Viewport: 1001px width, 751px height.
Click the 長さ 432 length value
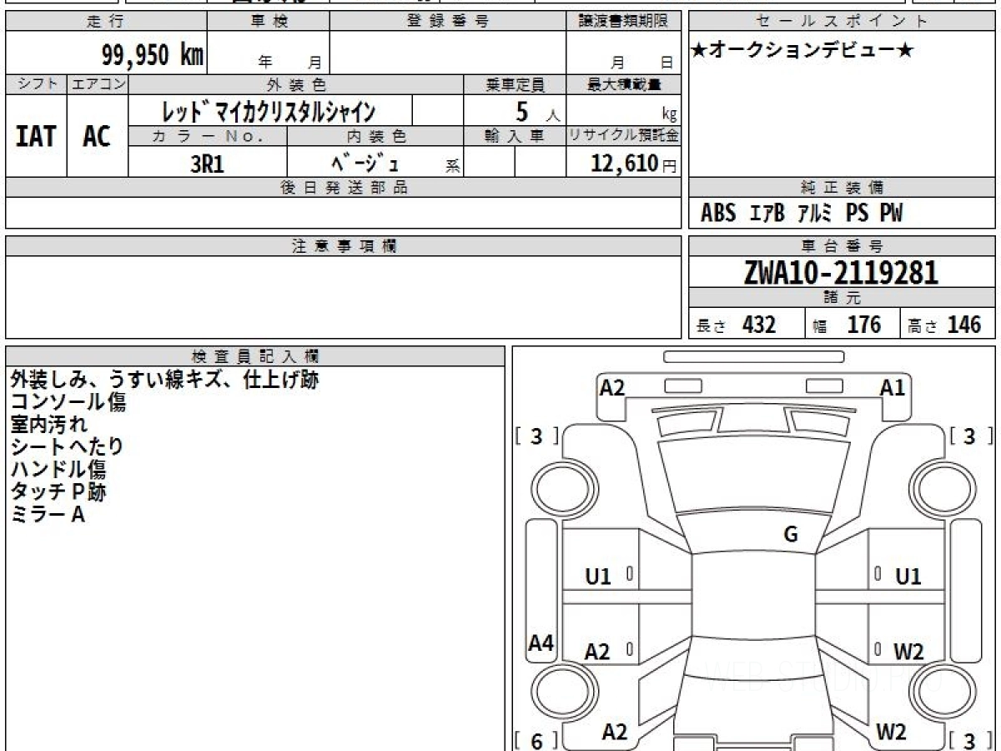tap(736, 325)
